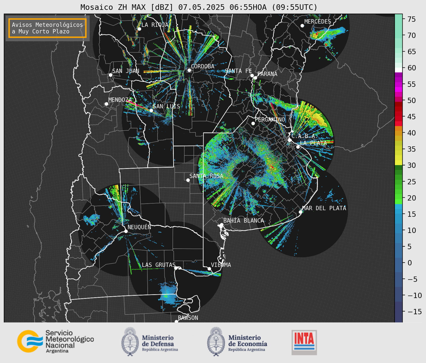Select the SAN JUAN city marker
This screenshot has width=426, height=363.
pos(110,75)
